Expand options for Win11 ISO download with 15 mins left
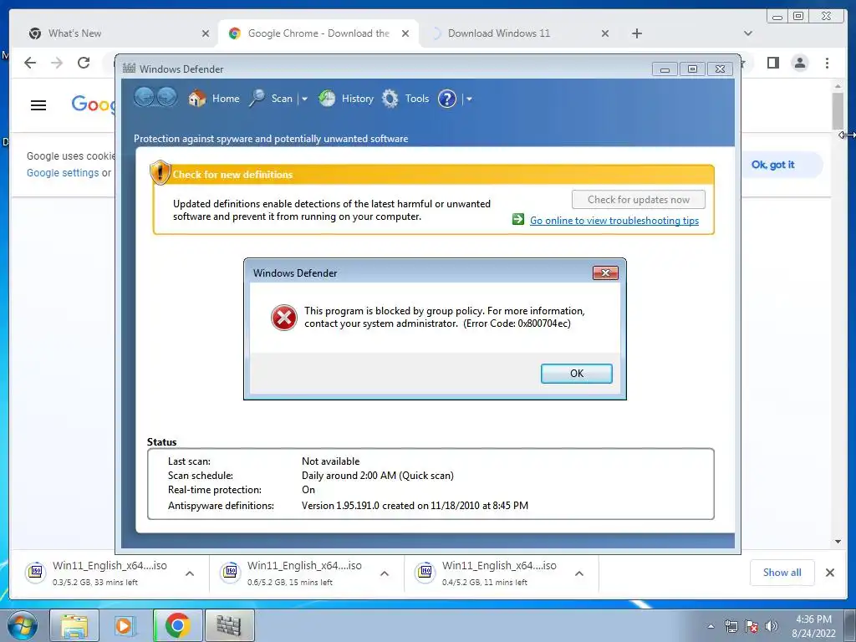Viewport: 856px width, 642px height. 385,573
